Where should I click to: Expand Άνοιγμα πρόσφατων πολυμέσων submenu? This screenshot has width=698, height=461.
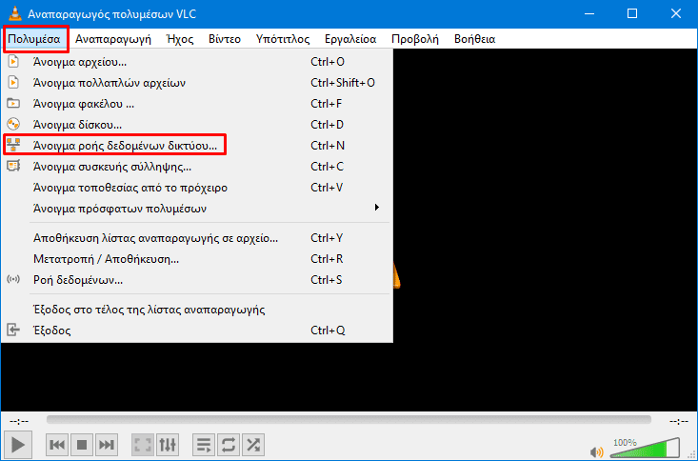[x=197, y=208]
